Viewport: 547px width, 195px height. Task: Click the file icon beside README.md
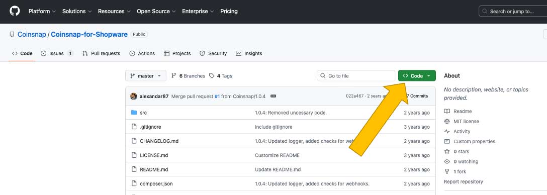134,169
